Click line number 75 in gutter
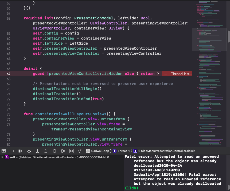Screen dimensions: 230x191 click(x=9, y=114)
